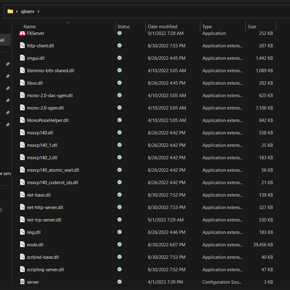Click the Status column header
Image resolution: width=290 pixels, height=290 pixels.
point(123,26)
